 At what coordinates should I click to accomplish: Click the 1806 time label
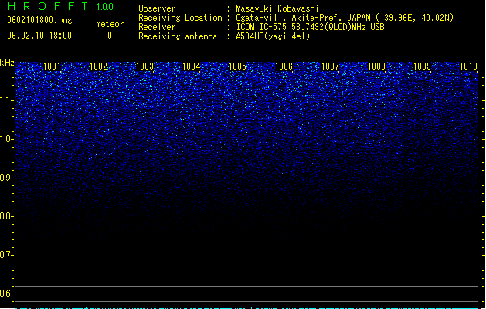tap(284, 66)
